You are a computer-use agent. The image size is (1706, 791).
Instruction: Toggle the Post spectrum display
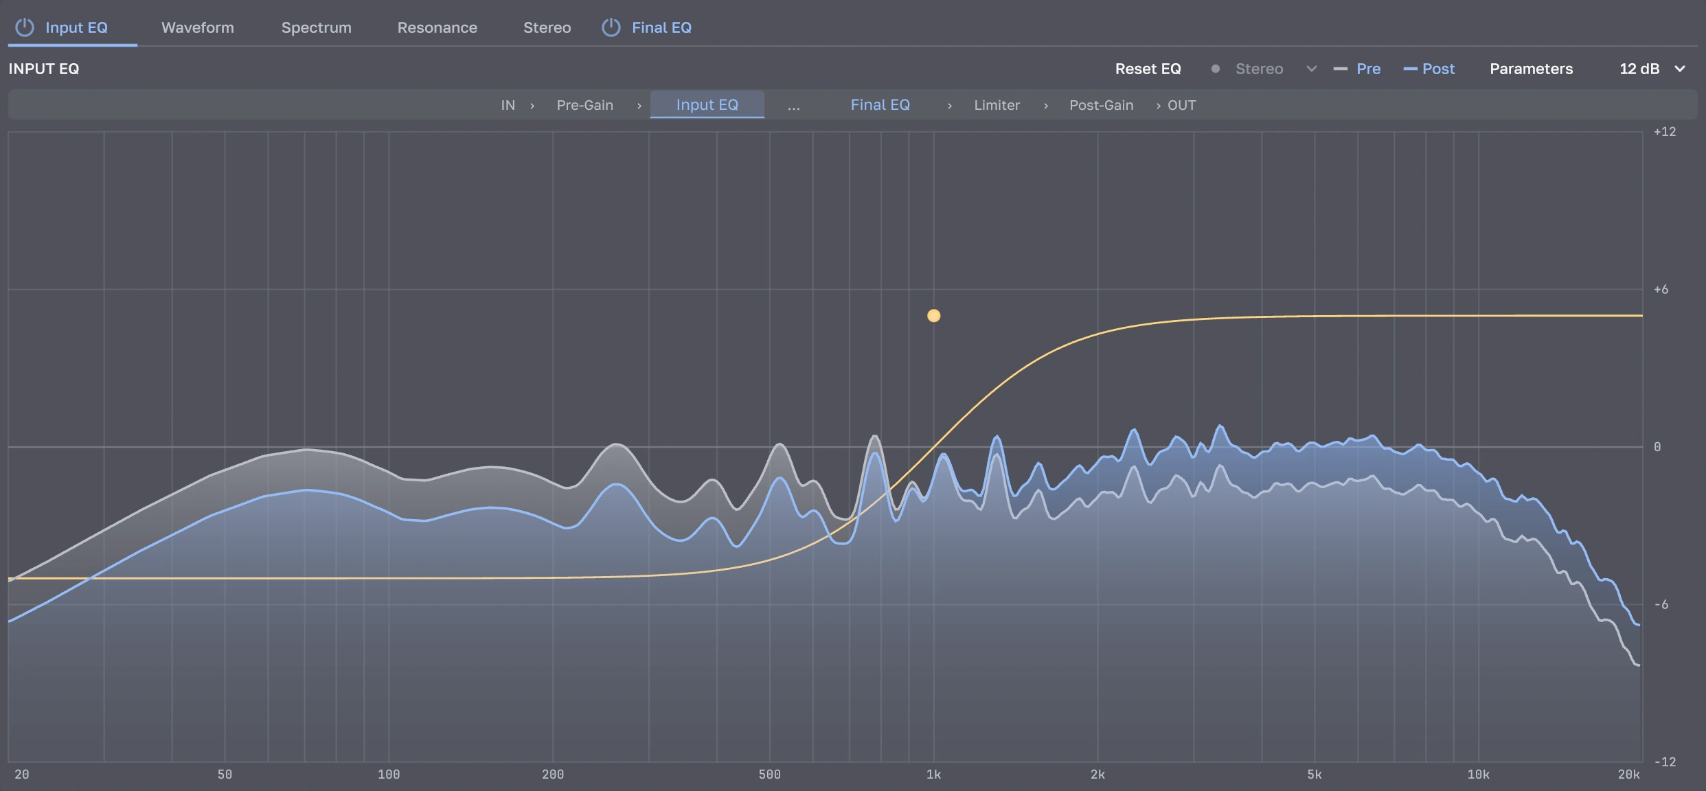[1429, 69]
